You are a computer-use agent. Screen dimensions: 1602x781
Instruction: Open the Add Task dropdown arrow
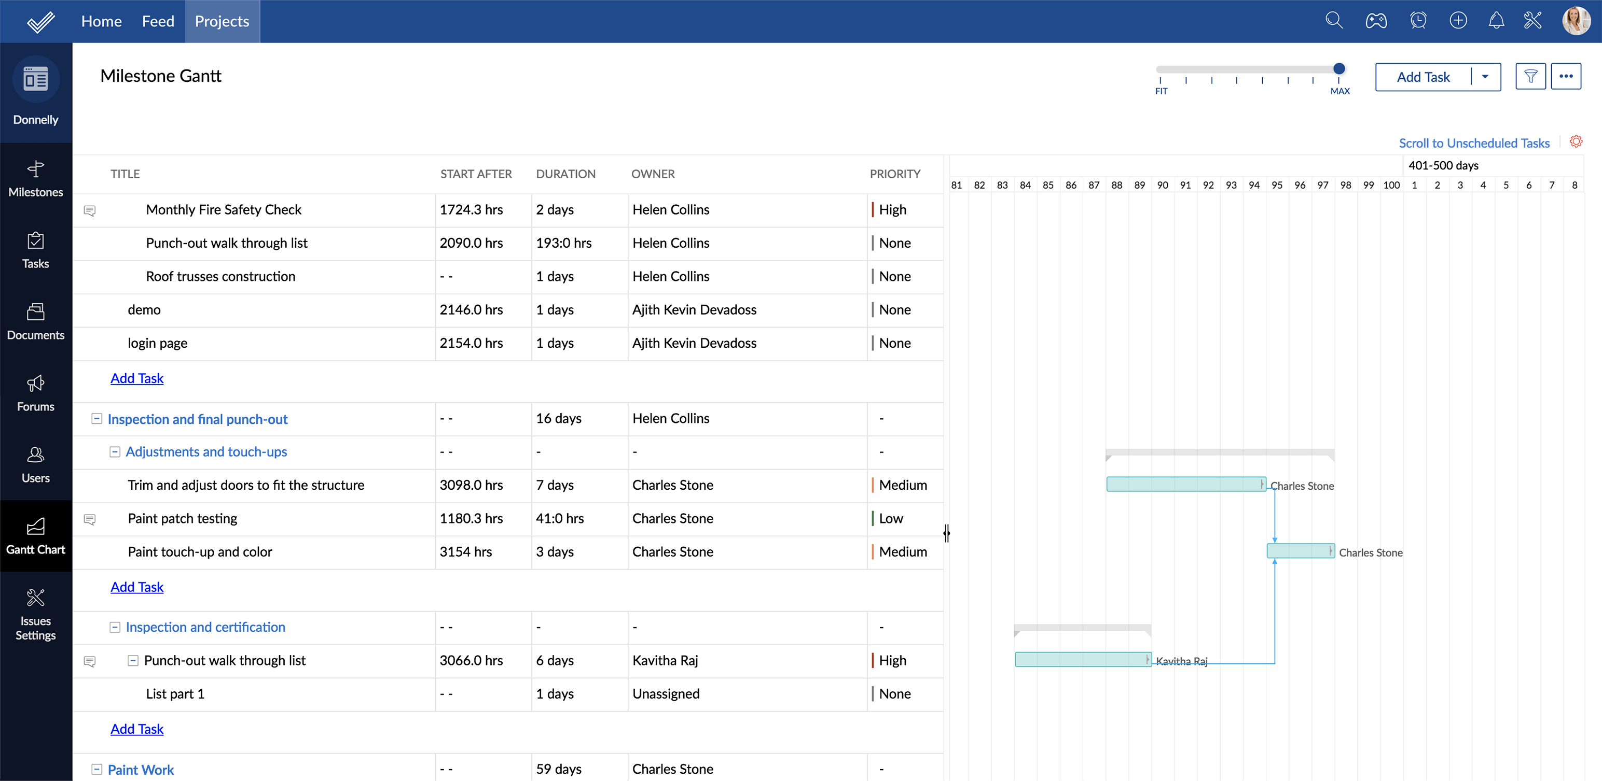coord(1486,76)
